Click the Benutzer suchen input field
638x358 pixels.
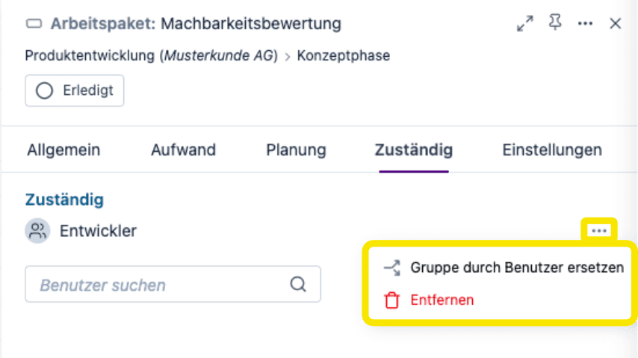pyautogui.click(x=173, y=284)
